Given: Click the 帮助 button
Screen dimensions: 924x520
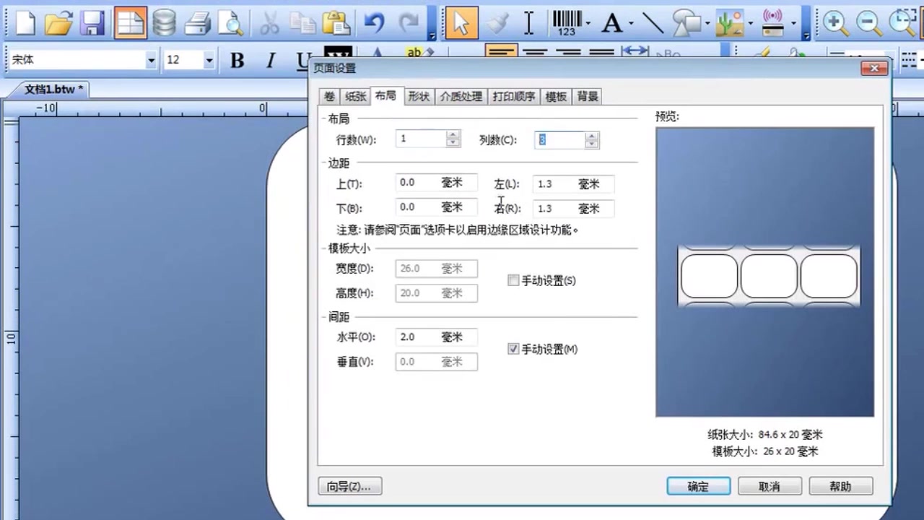Looking at the screenshot, I should [840, 486].
